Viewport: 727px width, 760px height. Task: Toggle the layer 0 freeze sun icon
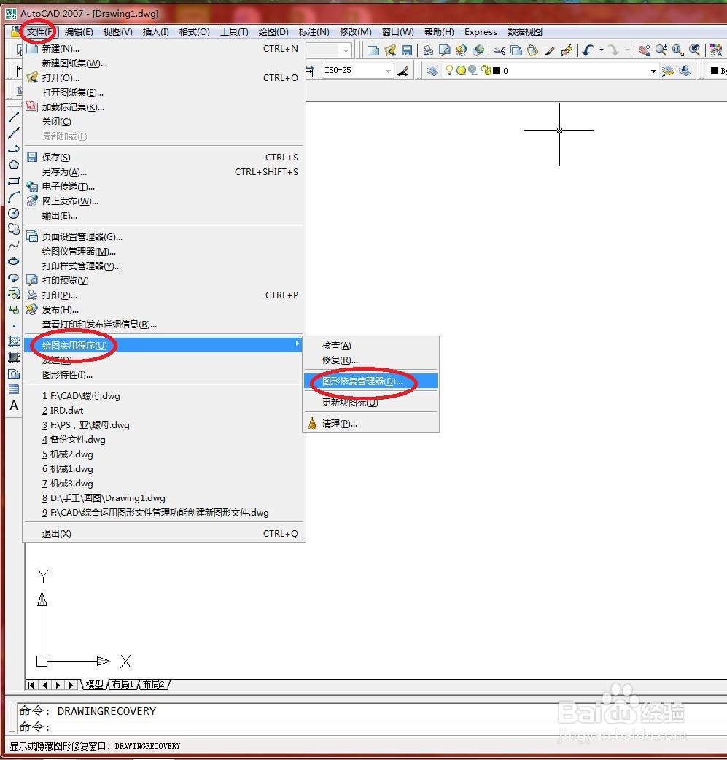coord(461,71)
